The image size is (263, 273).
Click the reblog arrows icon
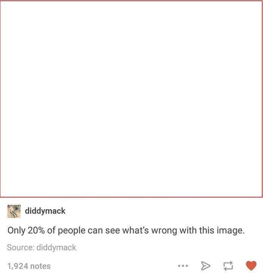coord(228,266)
